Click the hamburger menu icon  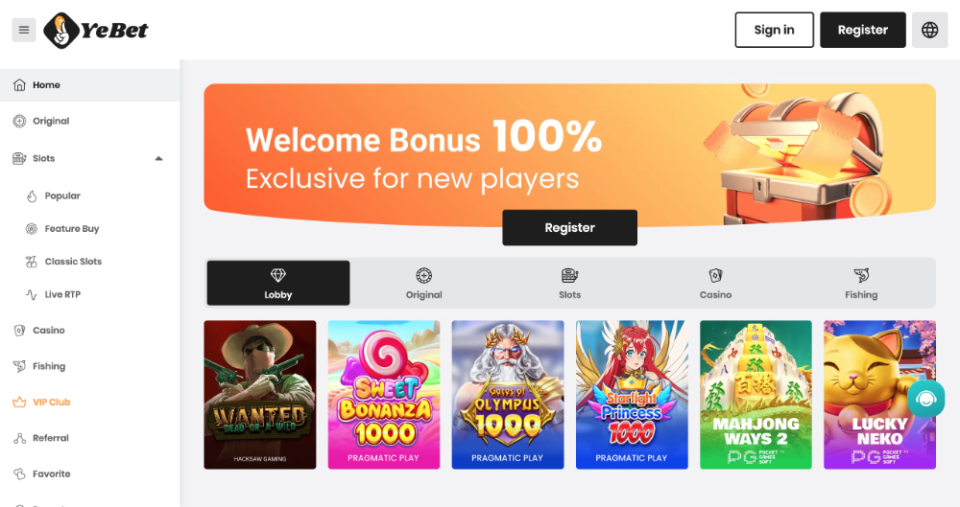coord(24,30)
